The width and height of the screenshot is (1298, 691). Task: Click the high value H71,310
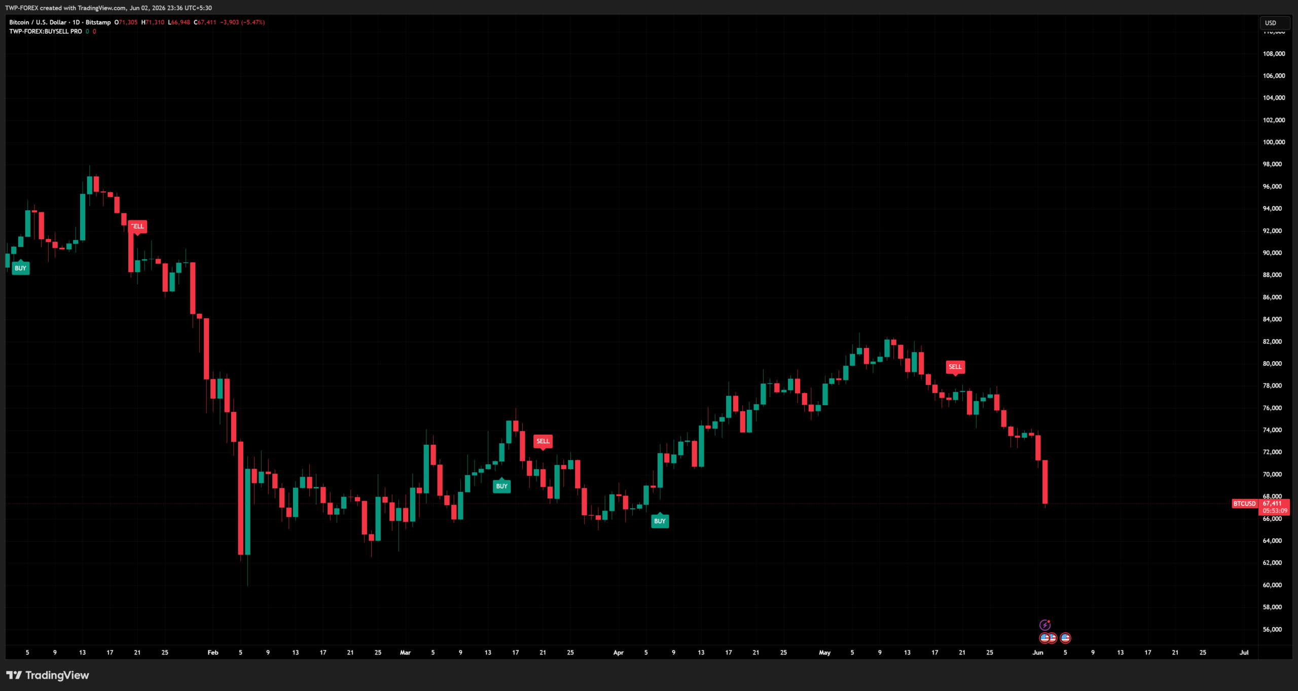pos(153,22)
